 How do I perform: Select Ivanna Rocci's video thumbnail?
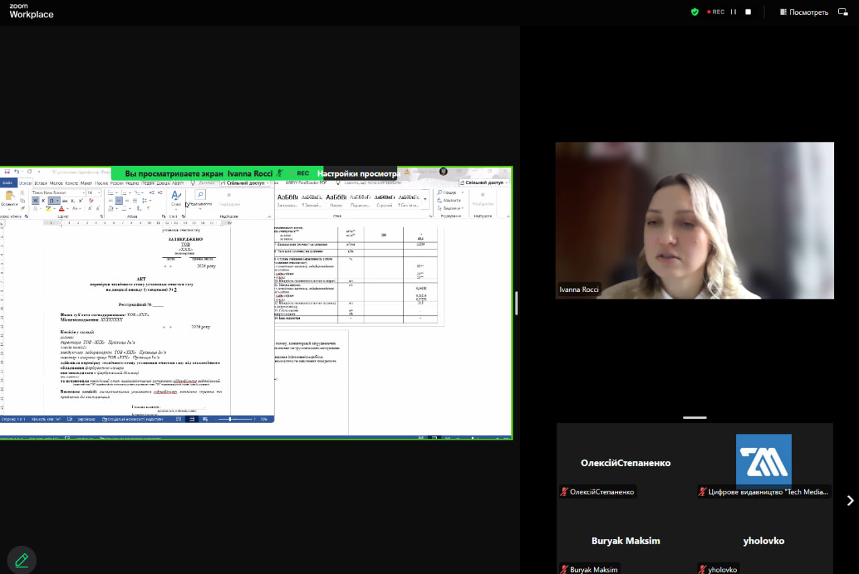click(x=695, y=220)
